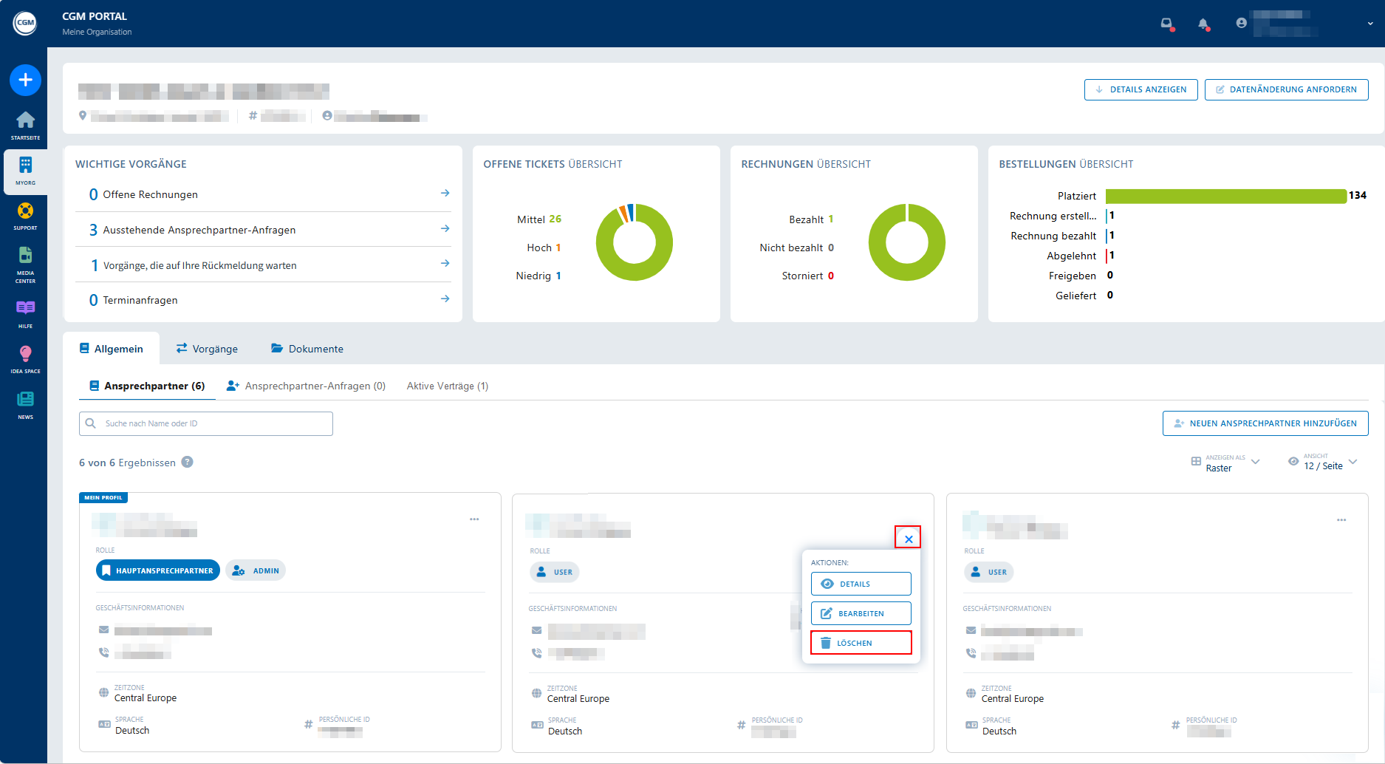Open the 12 / Seite view dropdown
This screenshot has height=764, width=1385.
[1323, 462]
